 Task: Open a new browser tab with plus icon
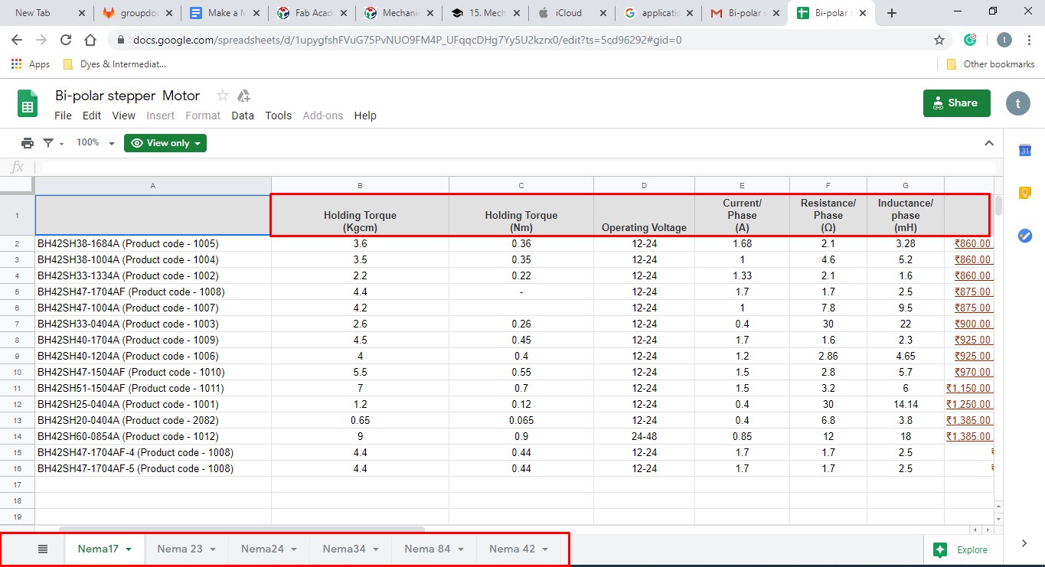(x=891, y=13)
